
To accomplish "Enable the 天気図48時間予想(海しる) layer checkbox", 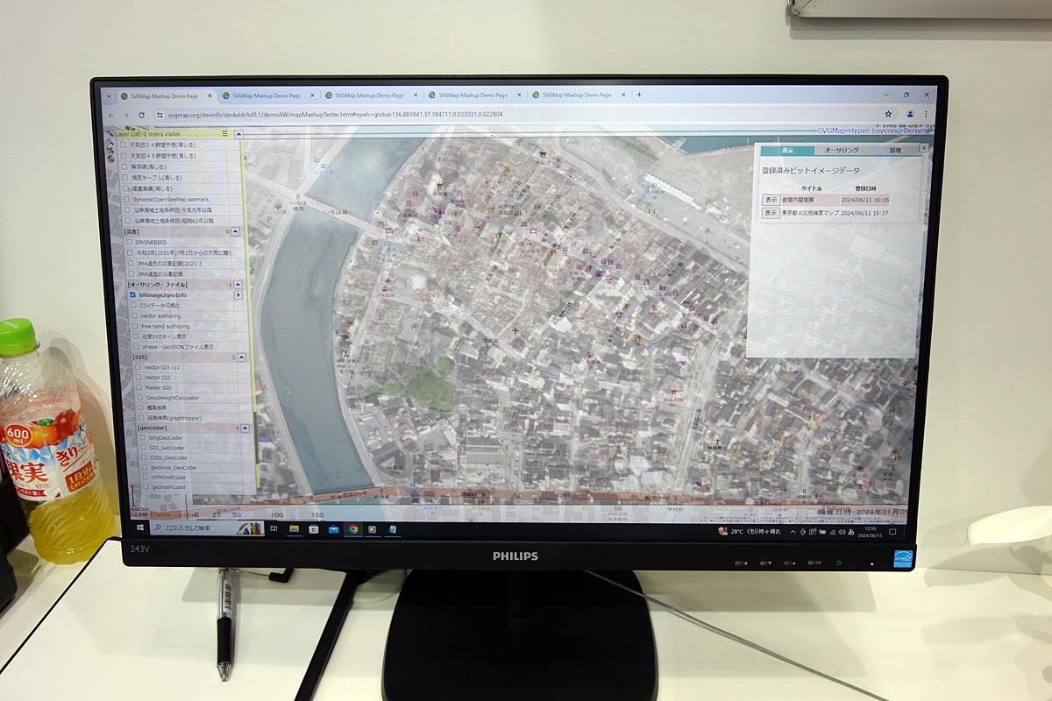I will [x=124, y=155].
